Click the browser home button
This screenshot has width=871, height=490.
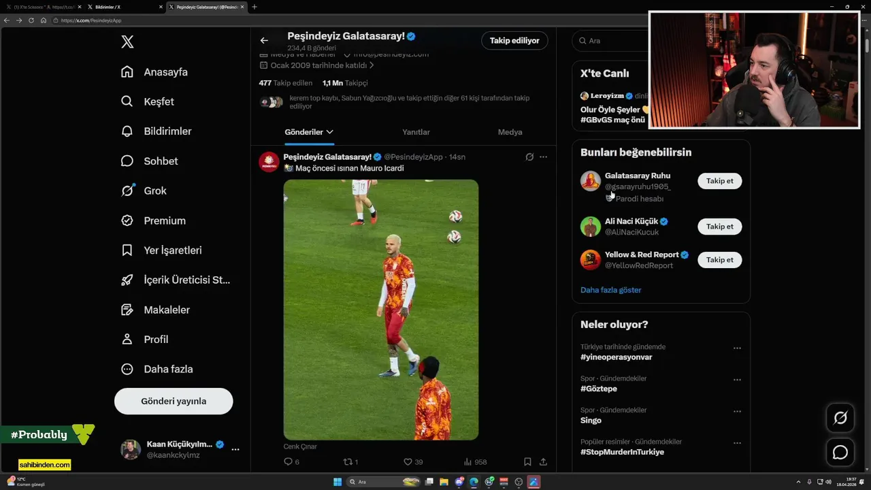click(x=44, y=20)
